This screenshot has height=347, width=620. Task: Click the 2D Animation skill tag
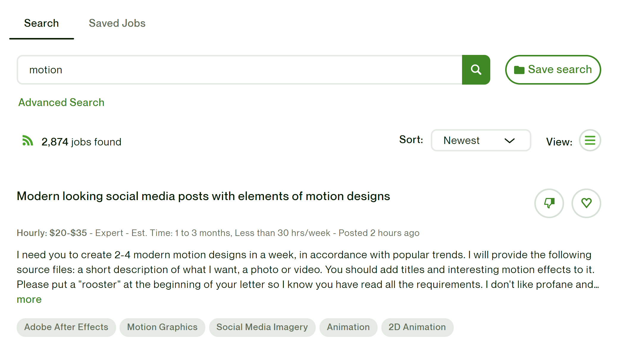(417, 327)
